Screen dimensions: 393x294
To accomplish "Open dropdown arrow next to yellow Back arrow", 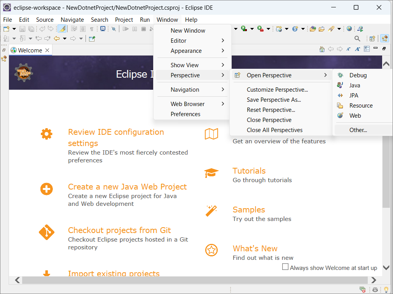I will pos(65,38).
